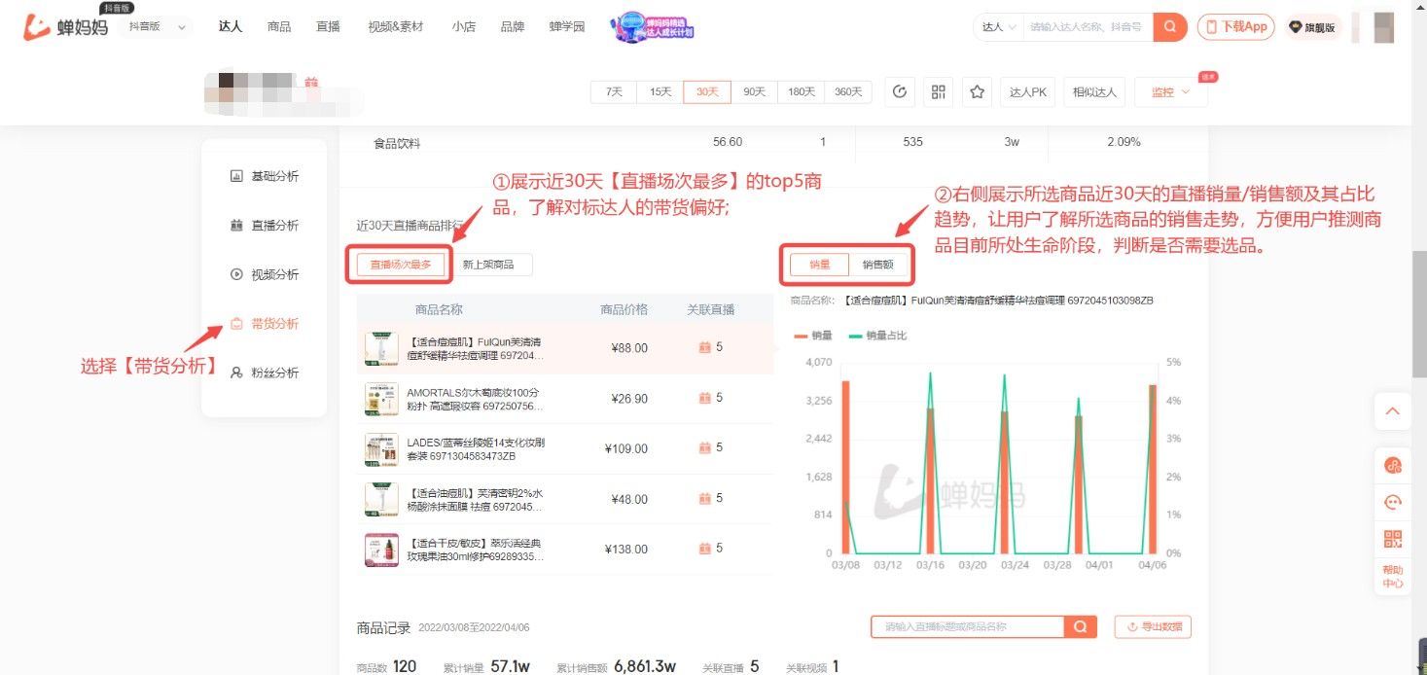Select the 90天 time range
1427x675 pixels.
point(754,91)
